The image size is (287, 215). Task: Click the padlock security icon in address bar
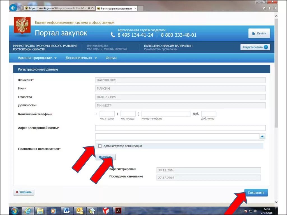coord(89,8)
